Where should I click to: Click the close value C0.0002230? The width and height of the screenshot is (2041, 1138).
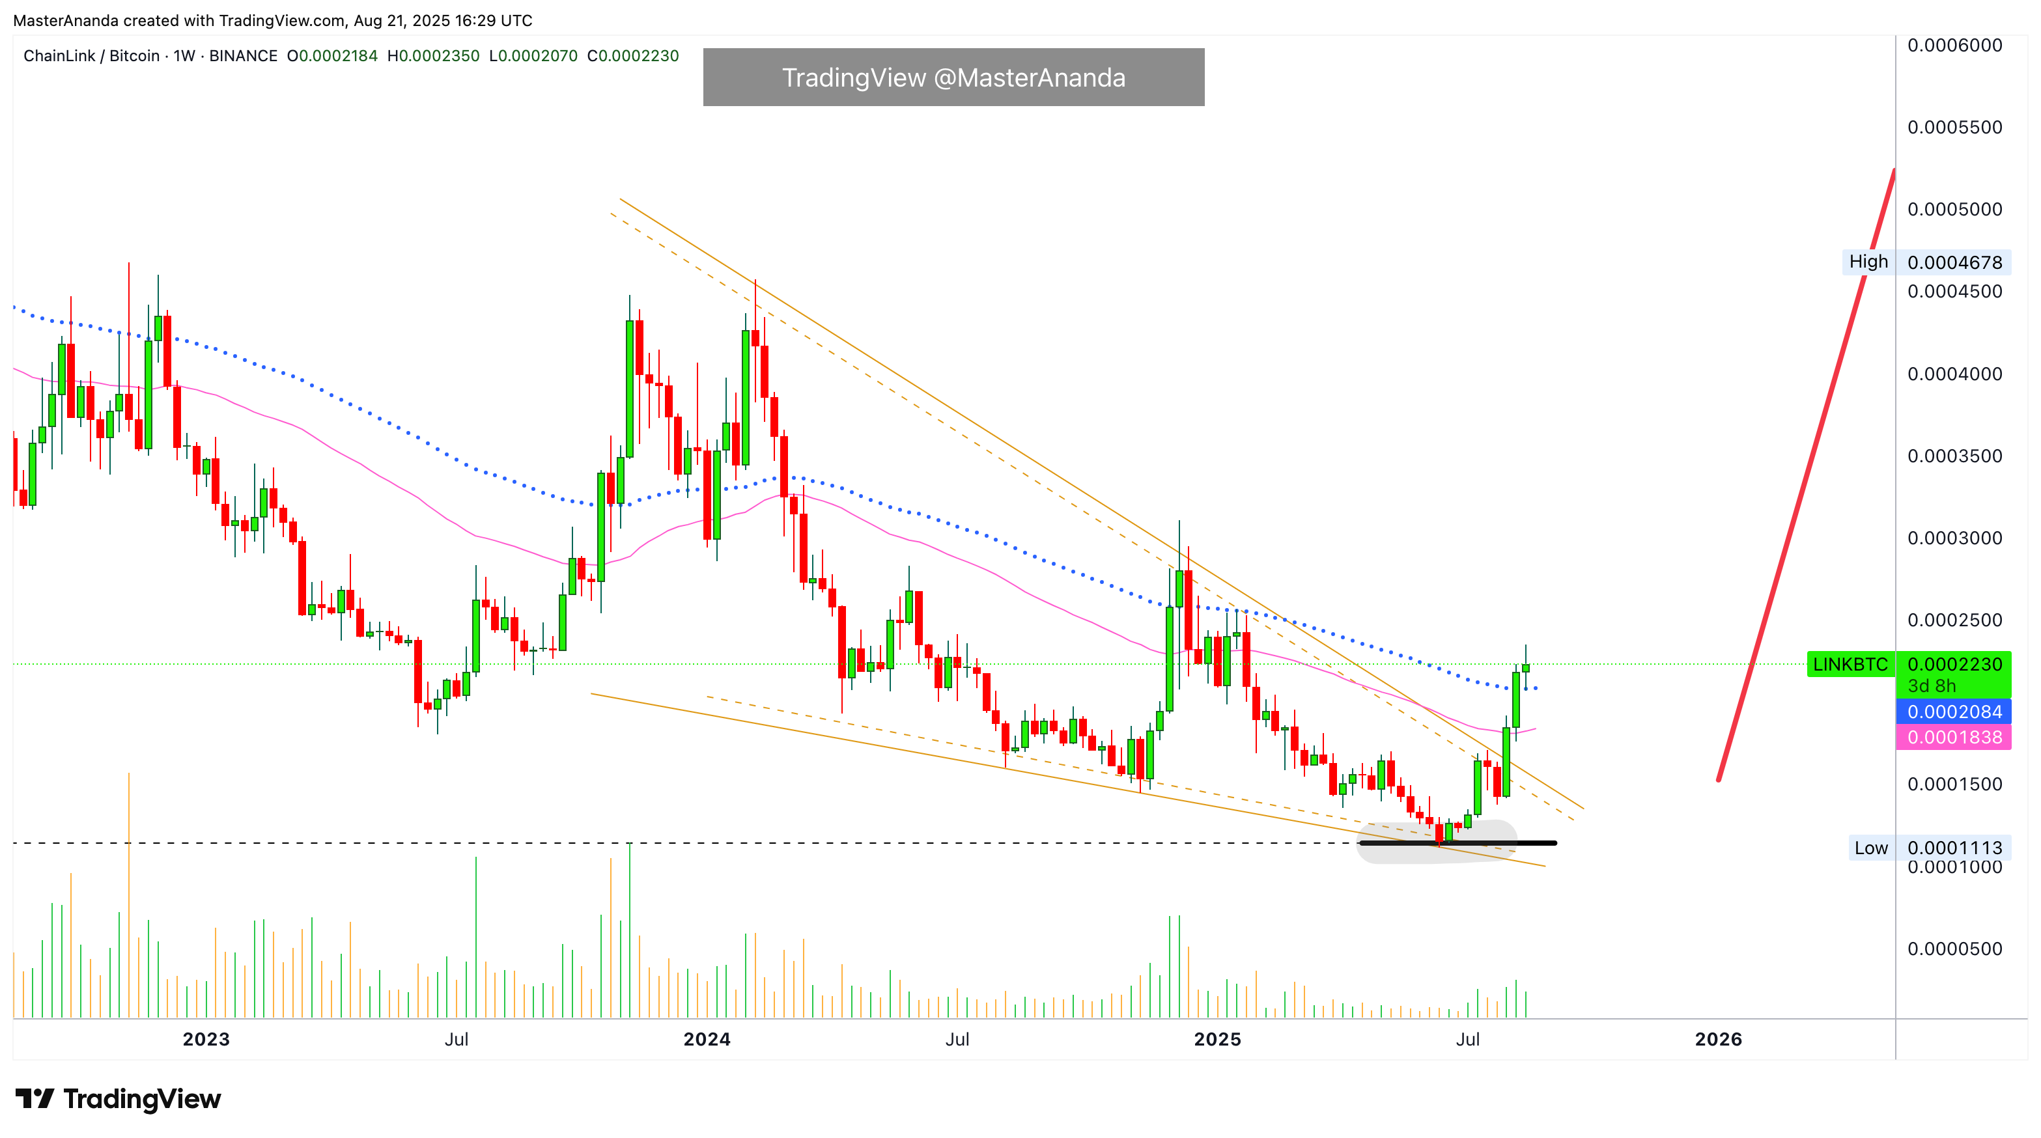click(633, 56)
